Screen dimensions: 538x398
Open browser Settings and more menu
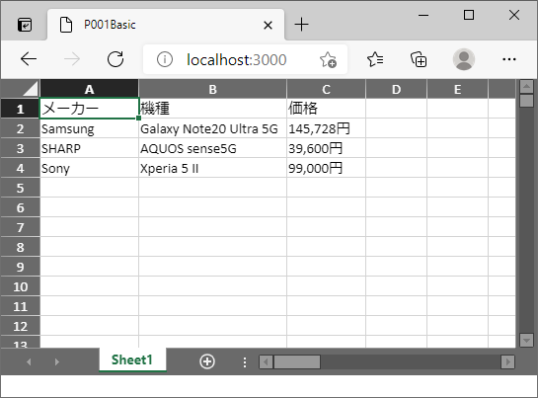pyautogui.click(x=509, y=59)
